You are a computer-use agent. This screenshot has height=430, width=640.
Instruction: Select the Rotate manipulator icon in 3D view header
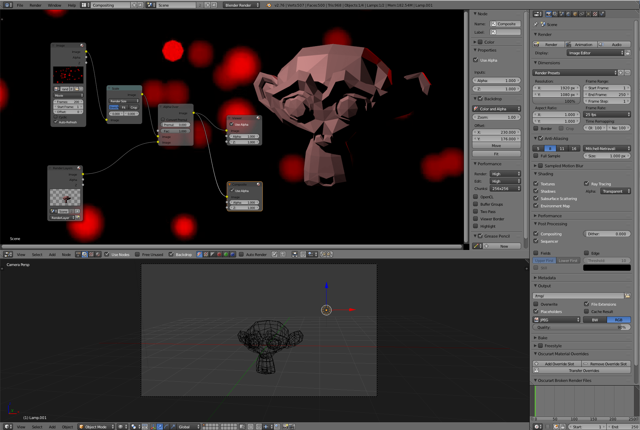(166, 427)
